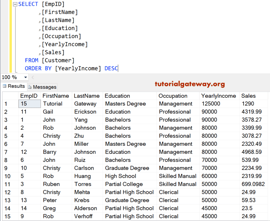The image size is (270, 221).
Task: Select the Sales column header
Action: click(253, 96)
